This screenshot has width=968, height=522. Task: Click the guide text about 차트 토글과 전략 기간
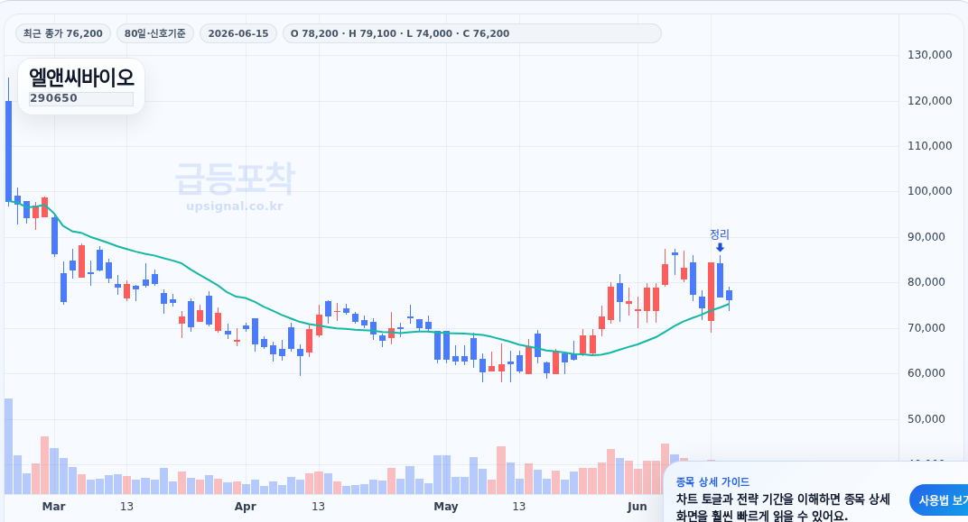click(783, 508)
